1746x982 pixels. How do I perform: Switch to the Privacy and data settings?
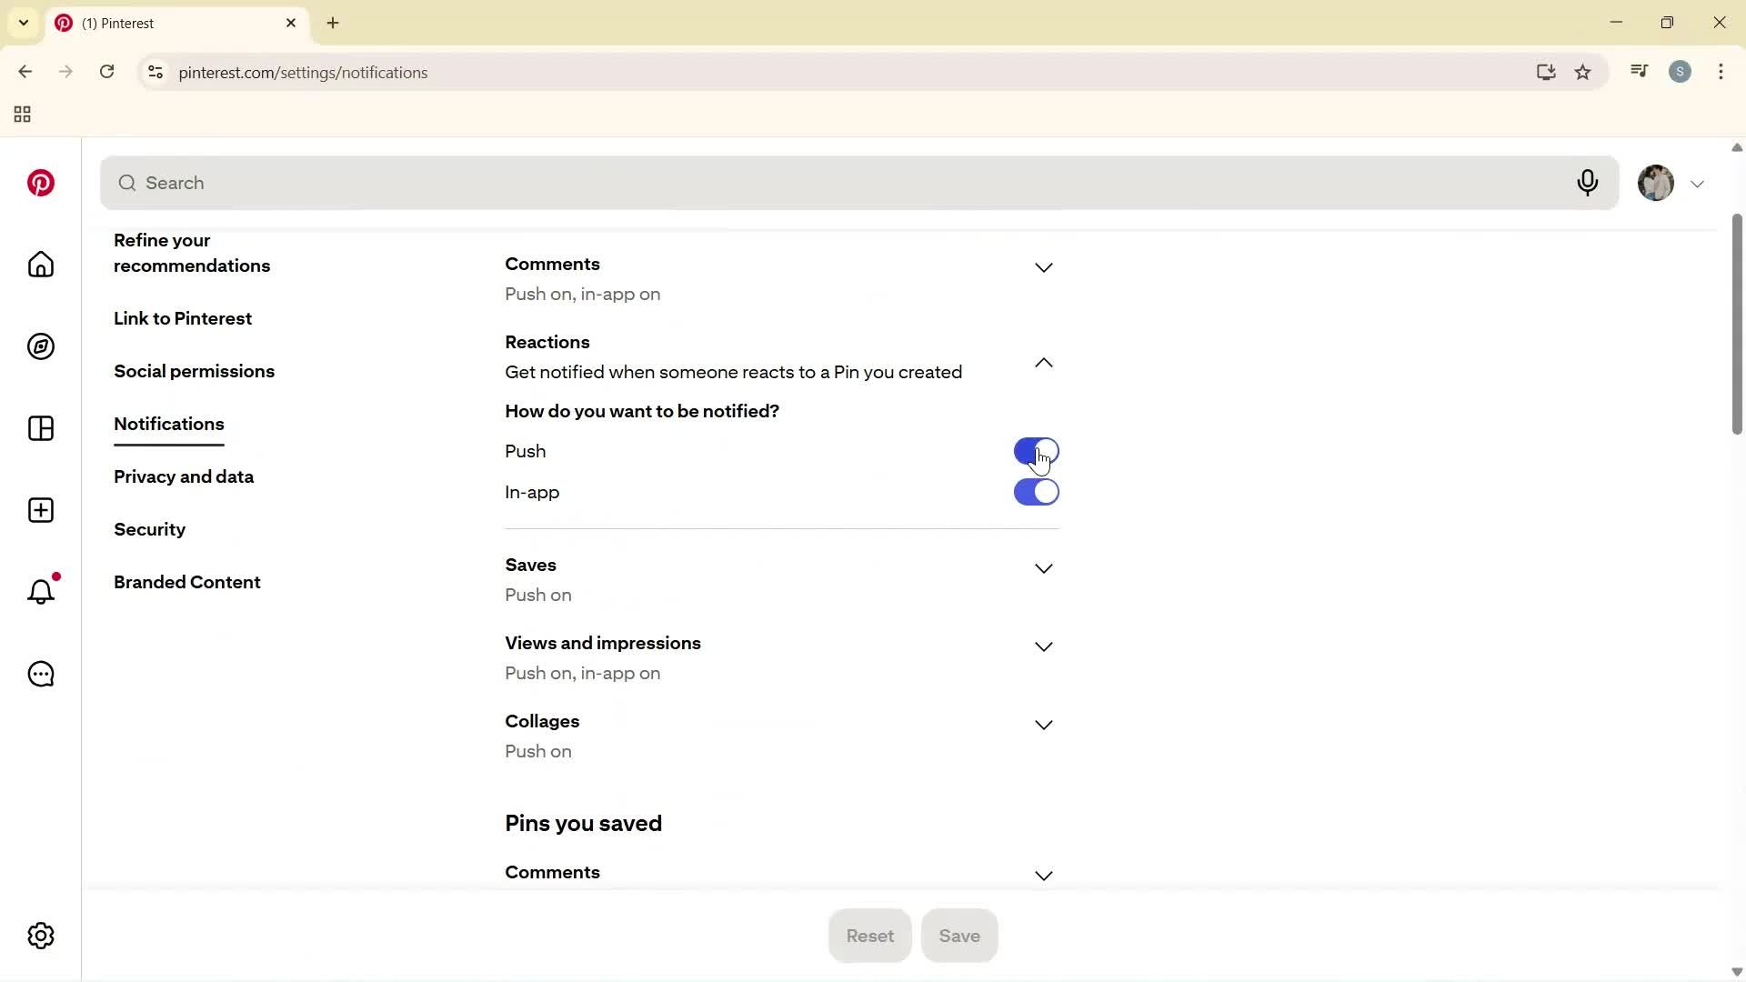click(x=183, y=476)
